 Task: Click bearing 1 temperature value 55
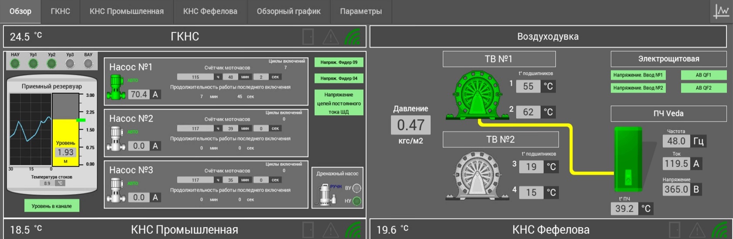click(528, 86)
